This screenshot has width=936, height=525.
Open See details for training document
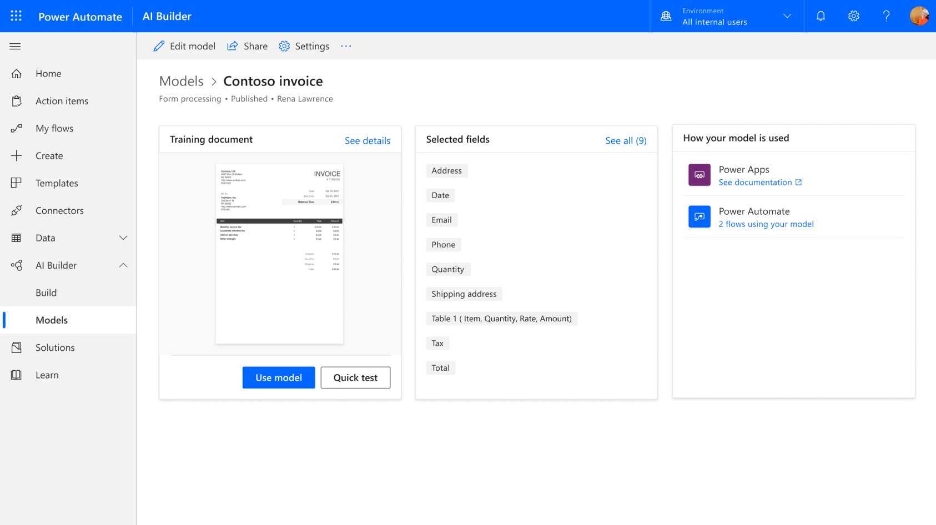tap(368, 140)
